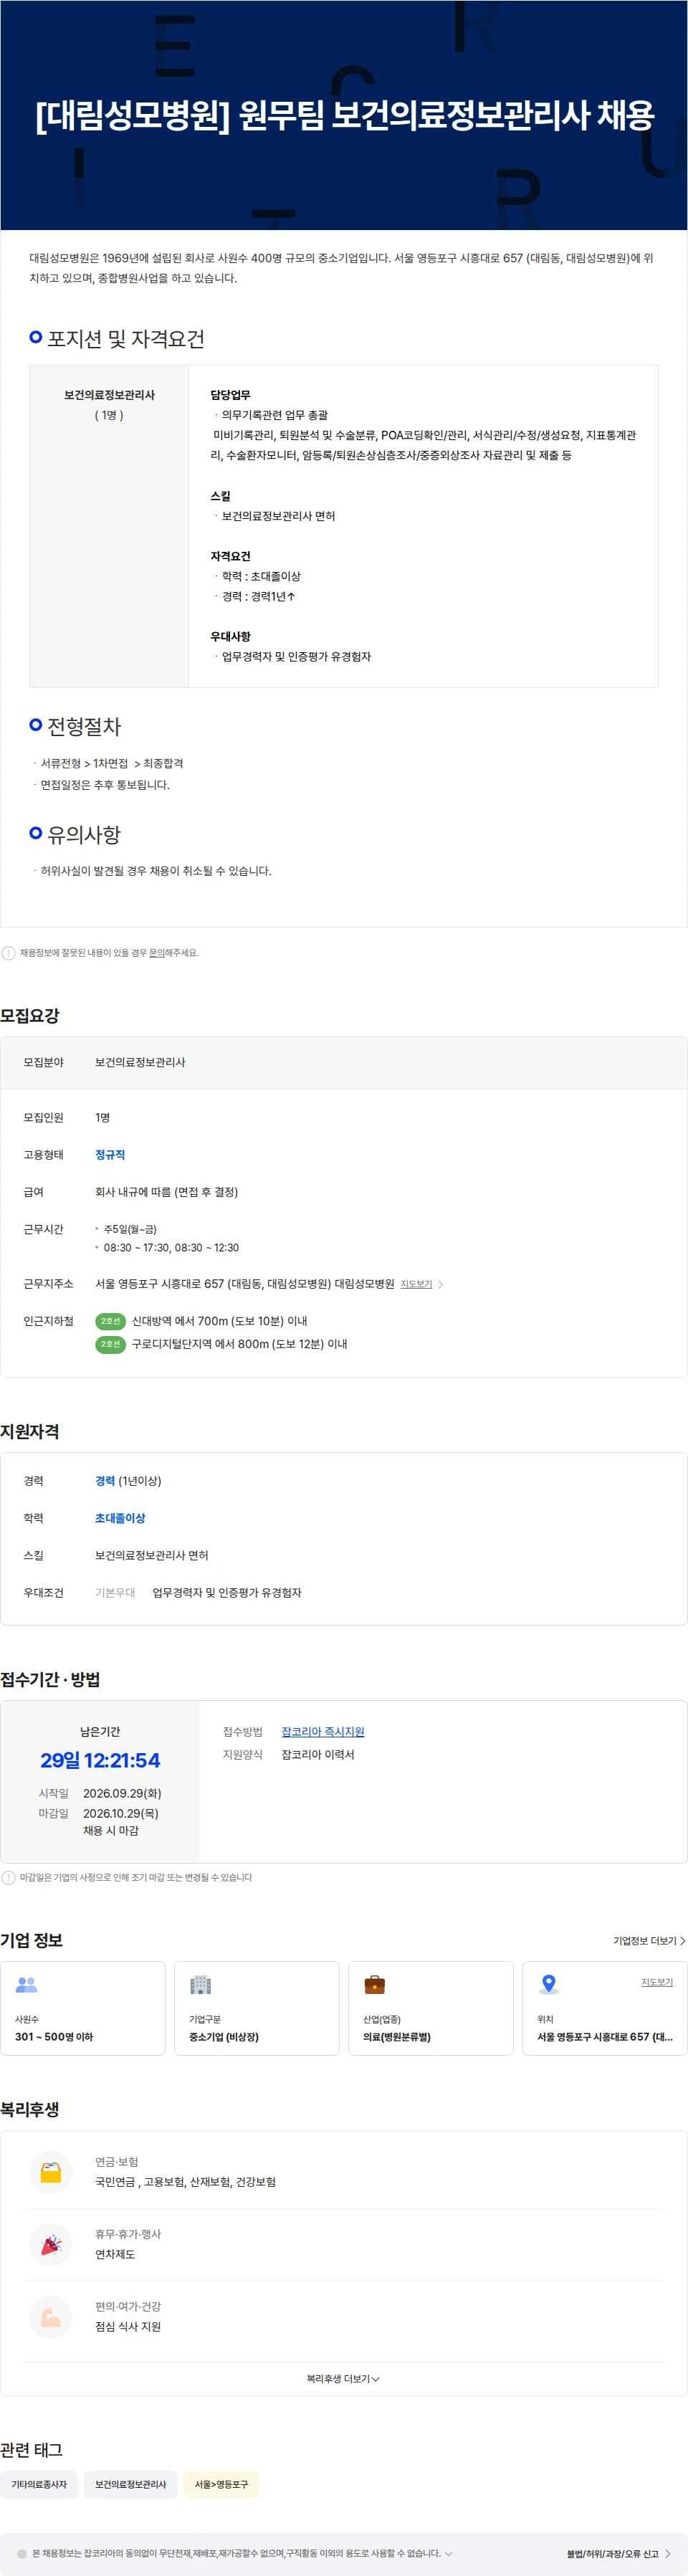Viewport: 688px width, 2576px height.
Task: Click the 2호선 badge for 구로디지털단지역
Action: point(110,1344)
